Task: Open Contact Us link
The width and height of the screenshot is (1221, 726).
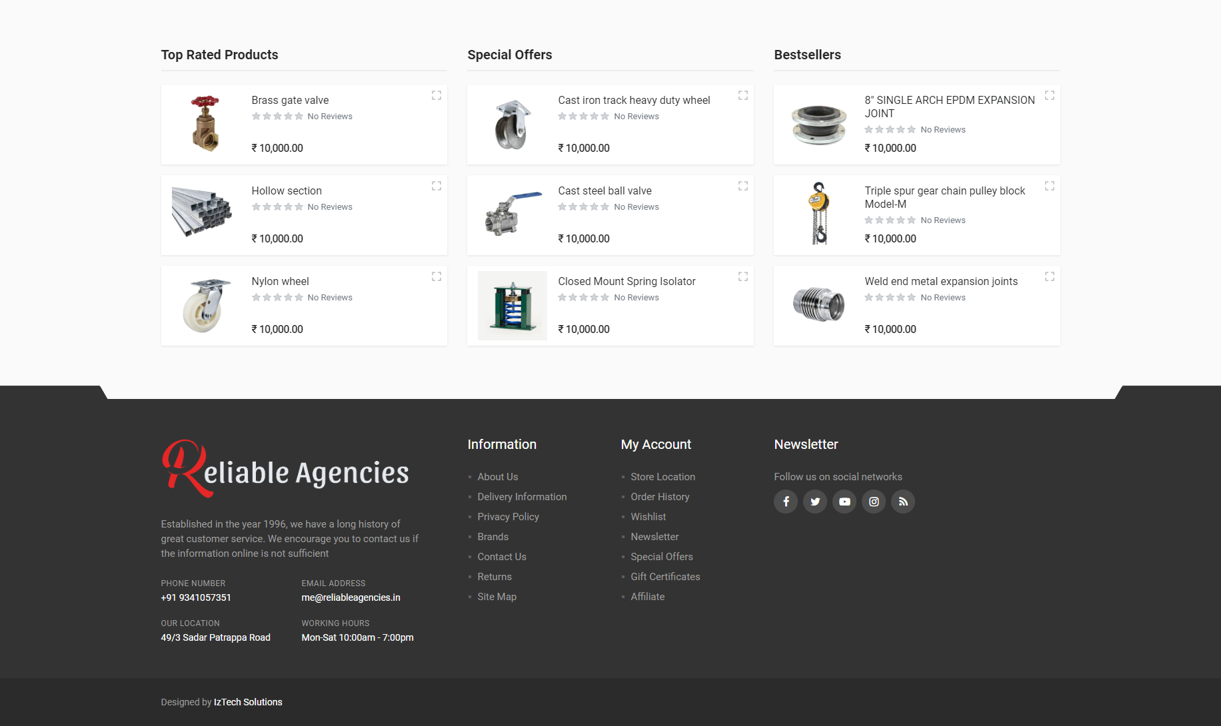Action: [502, 557]
